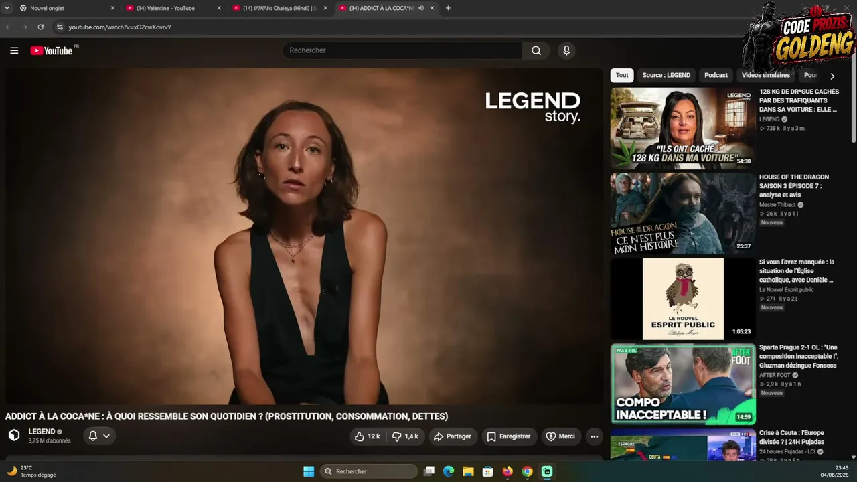Close the JAWAN: Chaleya tab
The height and width of the screenshot is (482, 857).
tap(325, 8)
